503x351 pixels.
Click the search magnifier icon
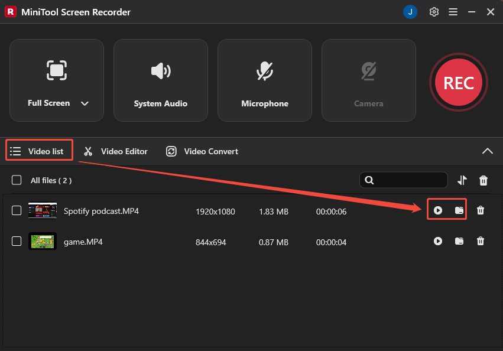click(x=369, y=180)
